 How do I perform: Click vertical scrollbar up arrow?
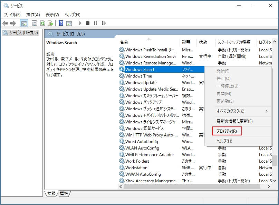point(275,42)
